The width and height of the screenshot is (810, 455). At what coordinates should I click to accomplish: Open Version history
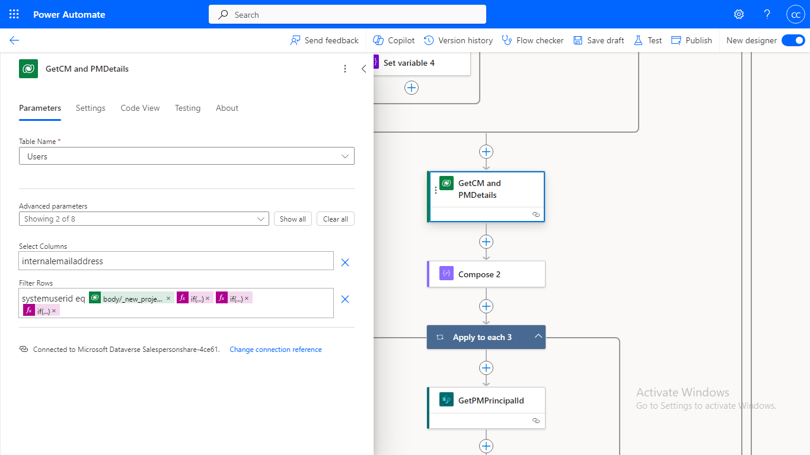click(458, 40)
